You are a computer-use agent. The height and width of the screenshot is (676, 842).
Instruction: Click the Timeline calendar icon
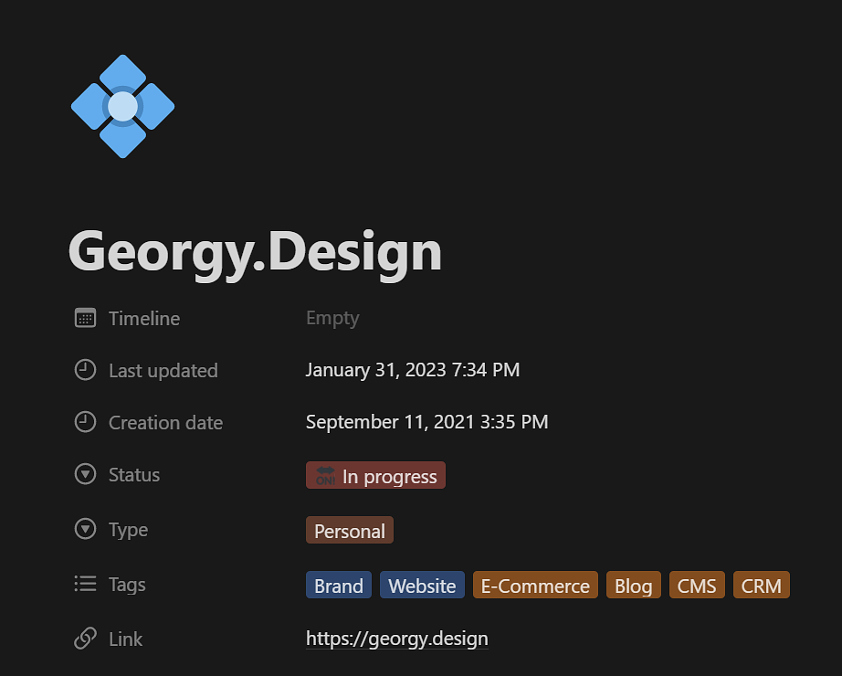pos(85,318)
